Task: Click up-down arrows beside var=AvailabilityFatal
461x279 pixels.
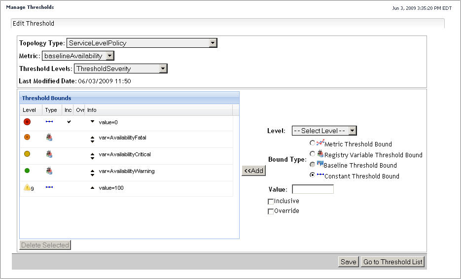Action: (92, 139)
